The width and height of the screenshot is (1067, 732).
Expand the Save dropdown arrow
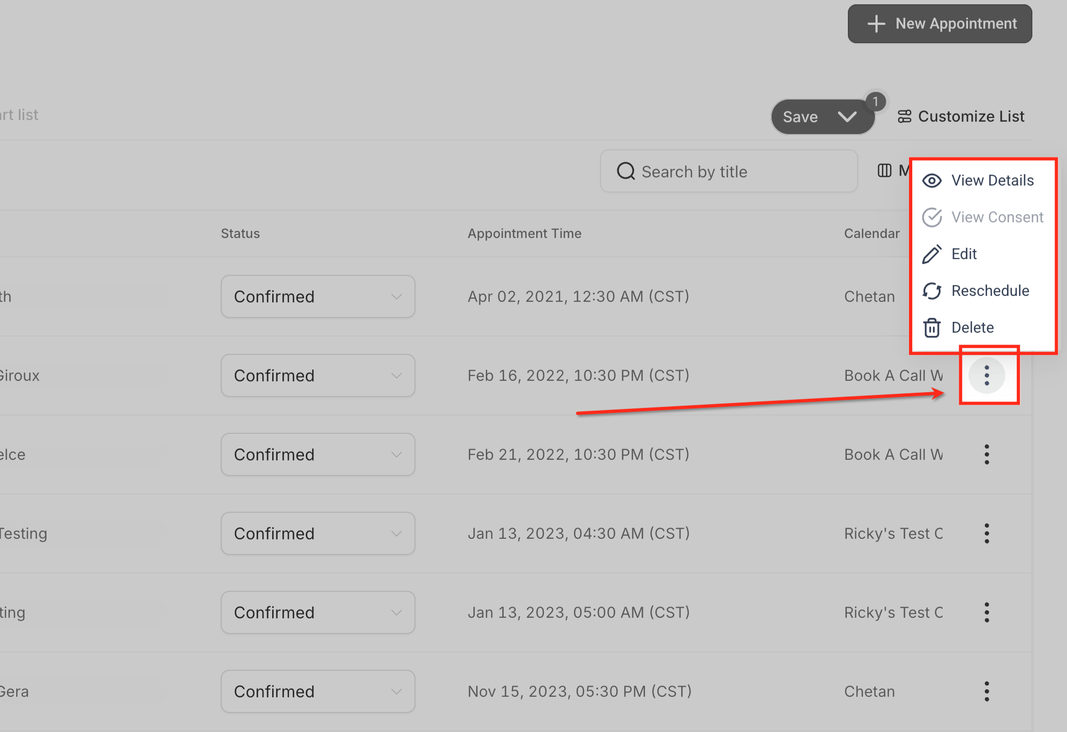pos(847,117)
